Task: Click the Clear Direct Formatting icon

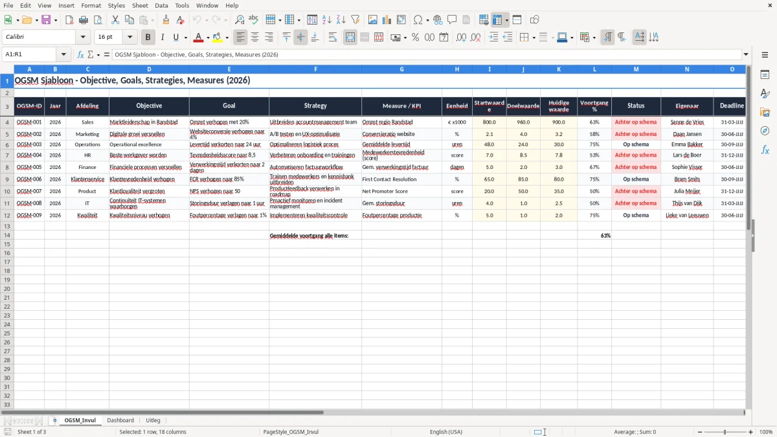Action: (x=180, y=20)
